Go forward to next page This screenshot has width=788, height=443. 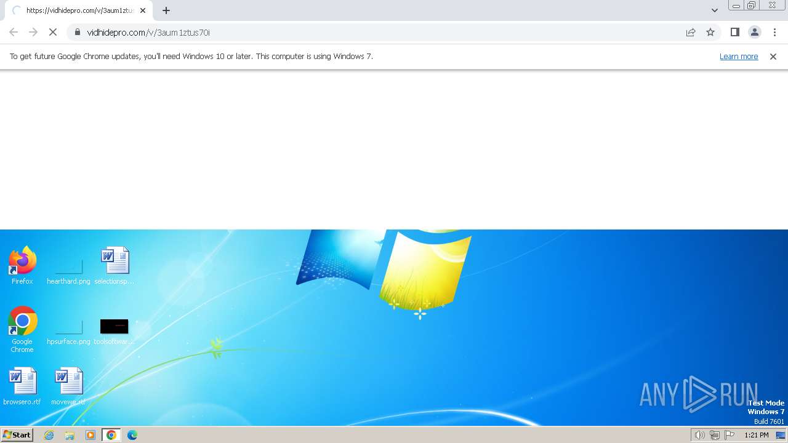point(33,32)
